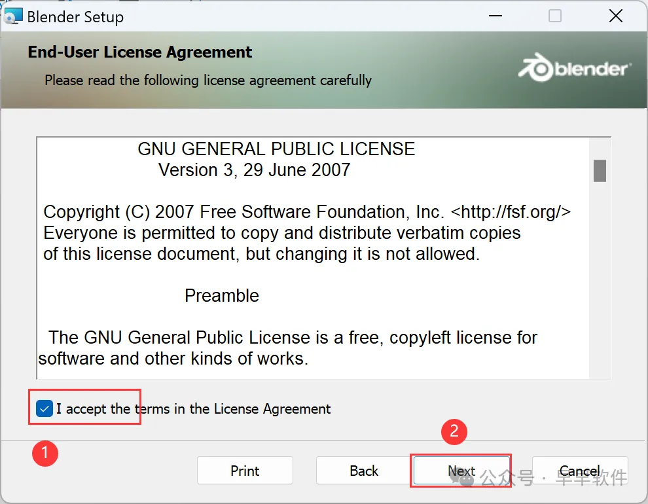This screenshot has height=504, width=648.
Task: Click "of this license document" line
Action: click(x=261, y=254)
